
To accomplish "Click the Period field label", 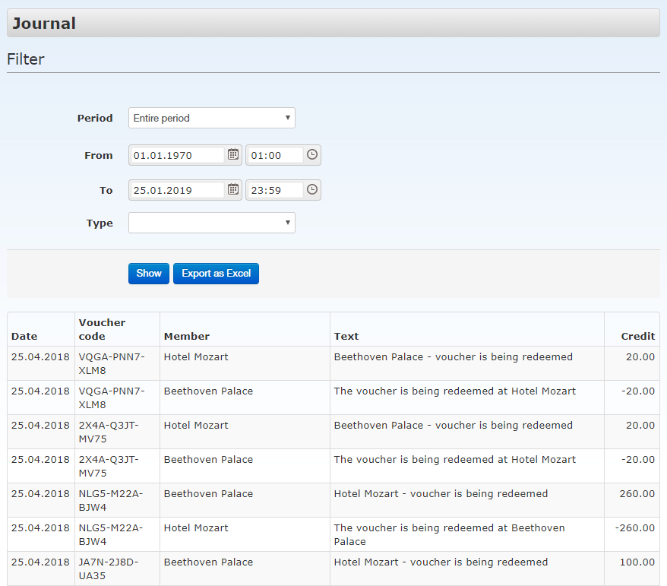I will pos(95,118).
